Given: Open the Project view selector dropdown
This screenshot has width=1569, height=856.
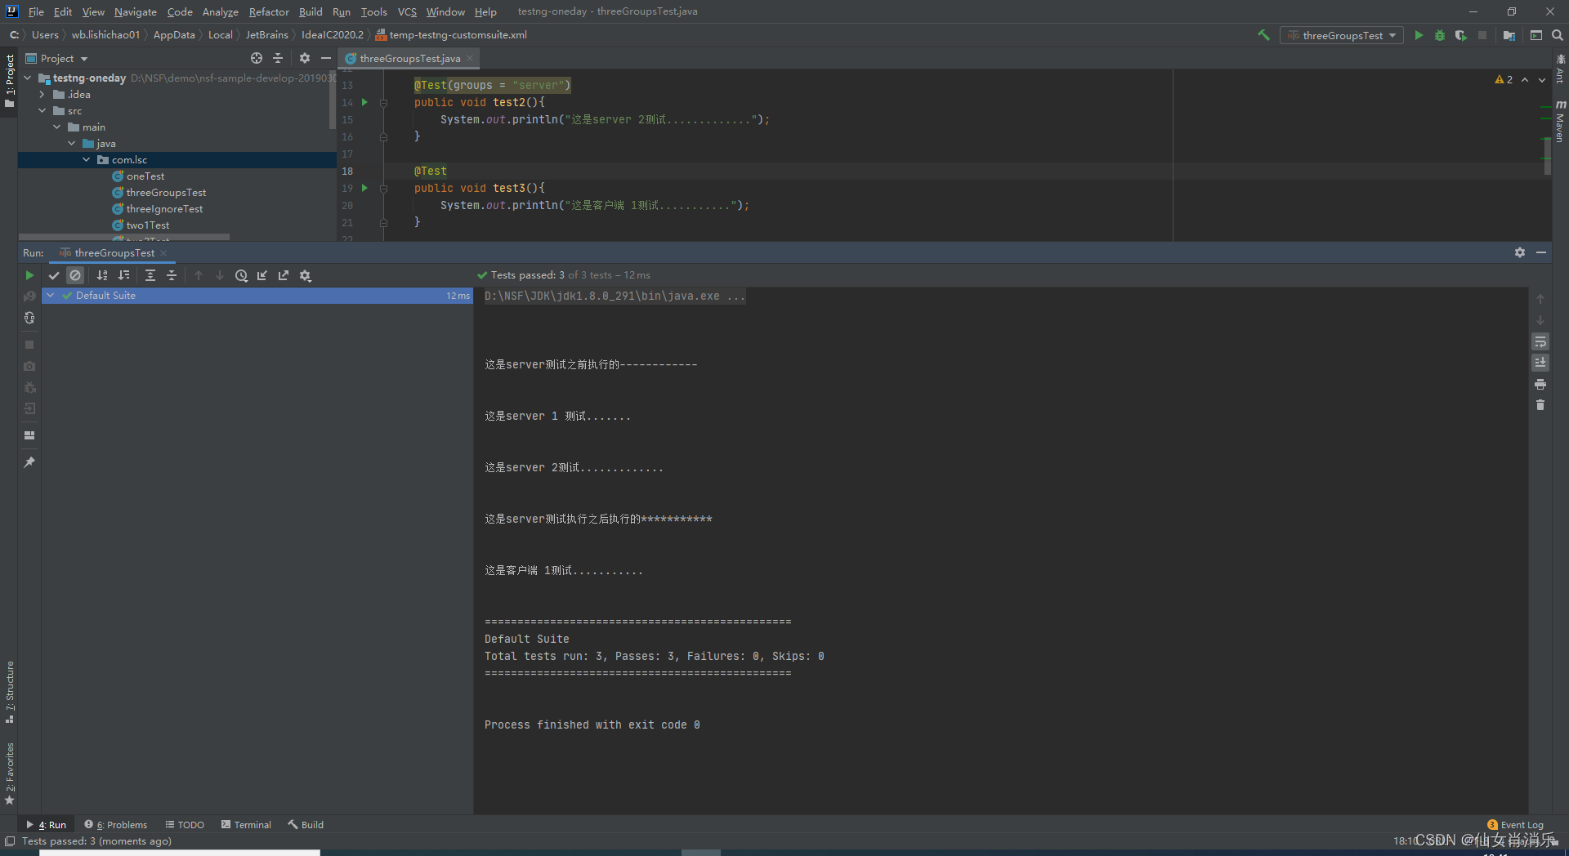Looking at the screenshot, I should [56, 58].
